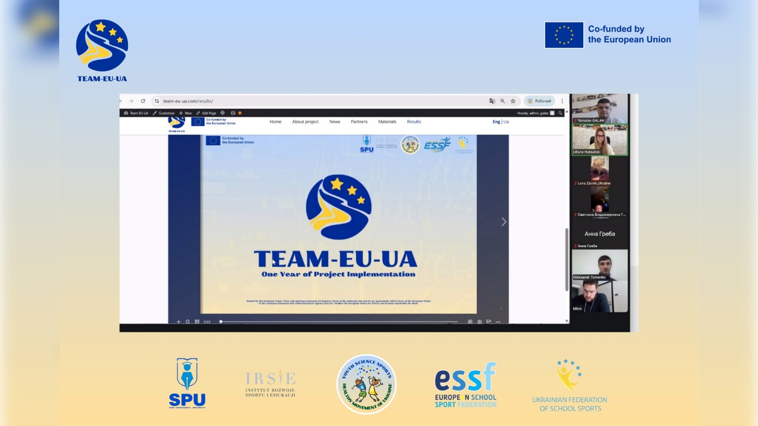Go to next flipbook page arrow
Viewport: 758px width, 426px height.
(504, 222)
